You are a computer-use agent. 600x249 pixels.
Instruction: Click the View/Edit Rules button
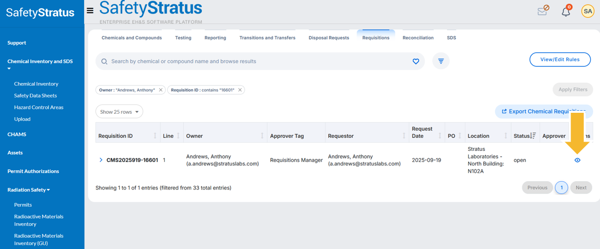coord(560,60)
